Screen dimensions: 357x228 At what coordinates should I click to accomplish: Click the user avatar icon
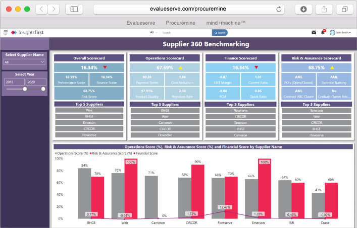click(332, 32)
